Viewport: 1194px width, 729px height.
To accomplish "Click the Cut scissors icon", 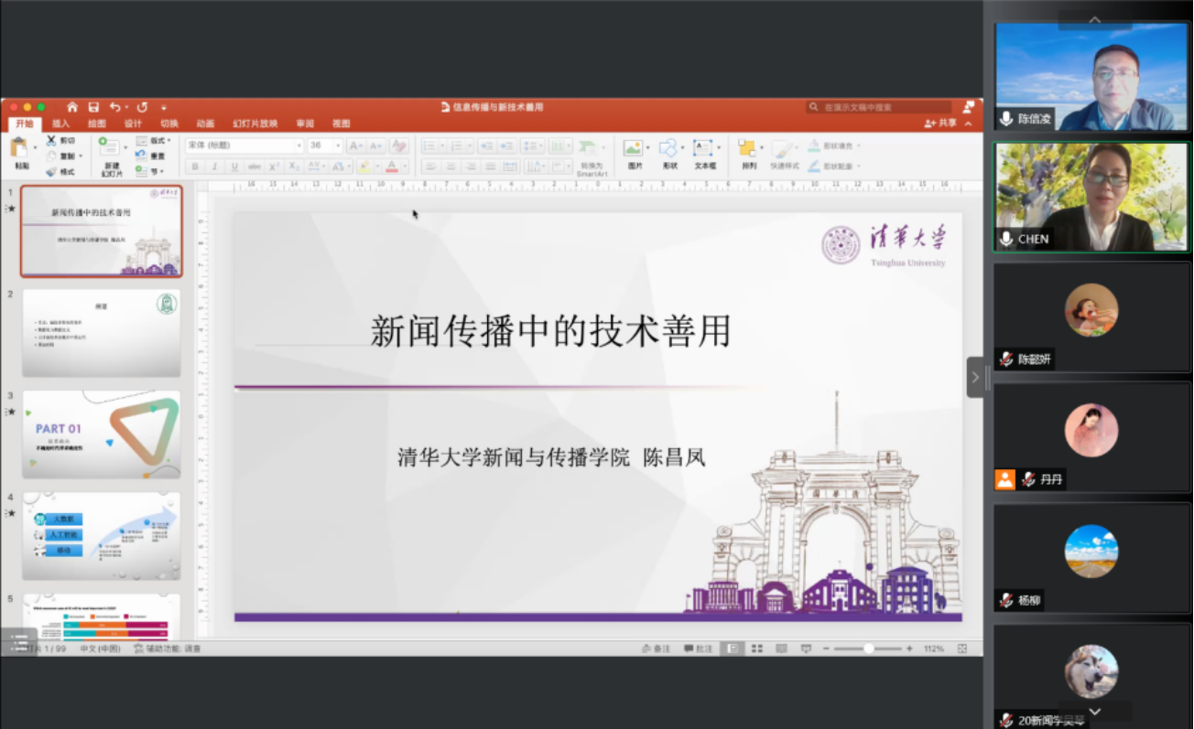I will click(x=51, y=140).
